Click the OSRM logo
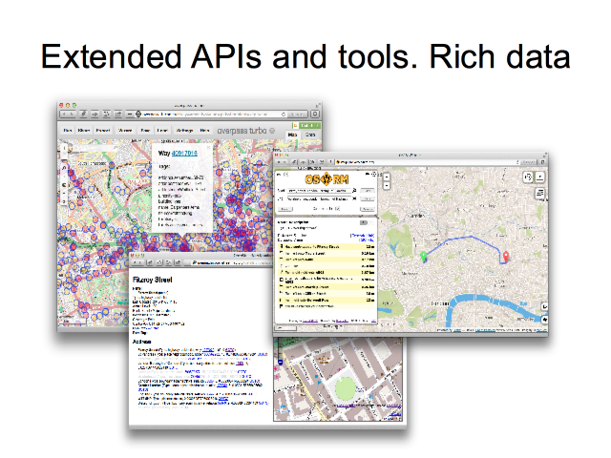The image size is (611, 458). (x=327, y=179)
